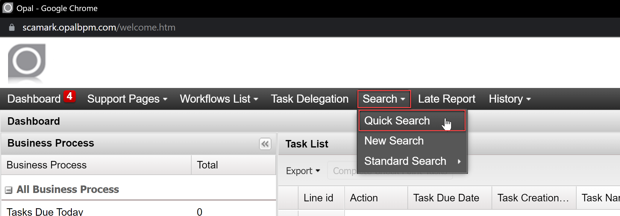Collapse the All Business Process tree group

coord(9,190)
